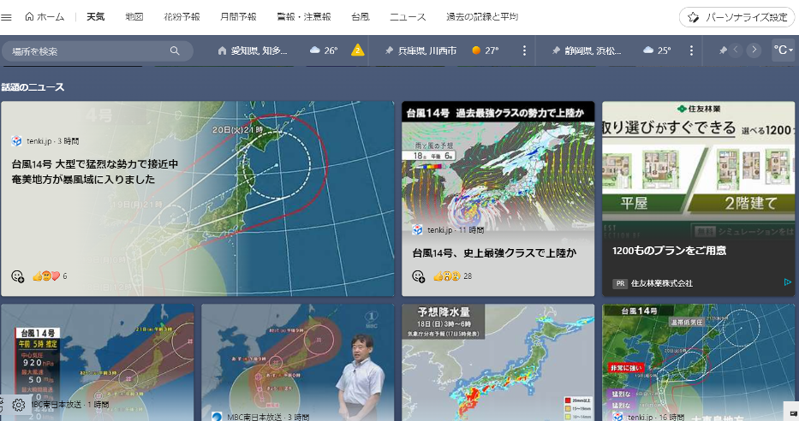Viewport: 799px width, 421px height.
Task: Click the 話題のニュース heading
Action: coord(33,87)
